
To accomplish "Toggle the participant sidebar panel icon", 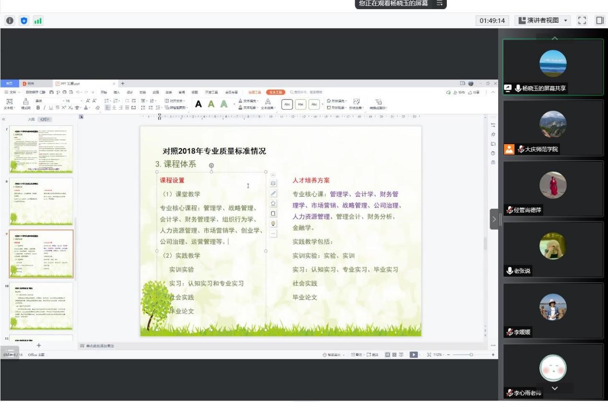I will coord(599,21).
